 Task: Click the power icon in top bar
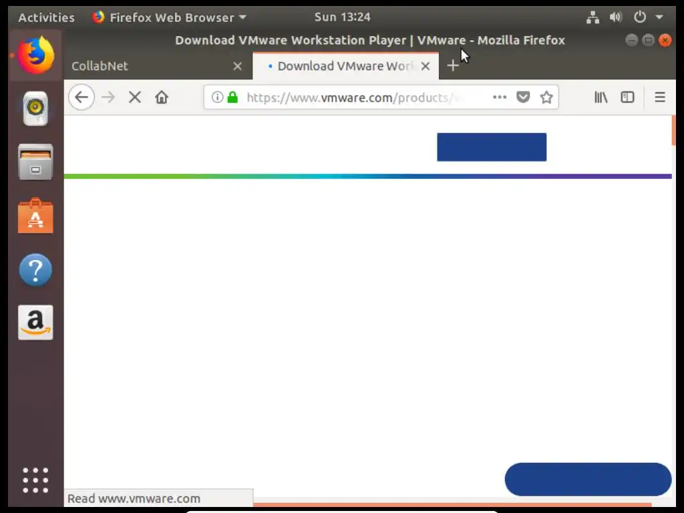[x=639, y=17]
